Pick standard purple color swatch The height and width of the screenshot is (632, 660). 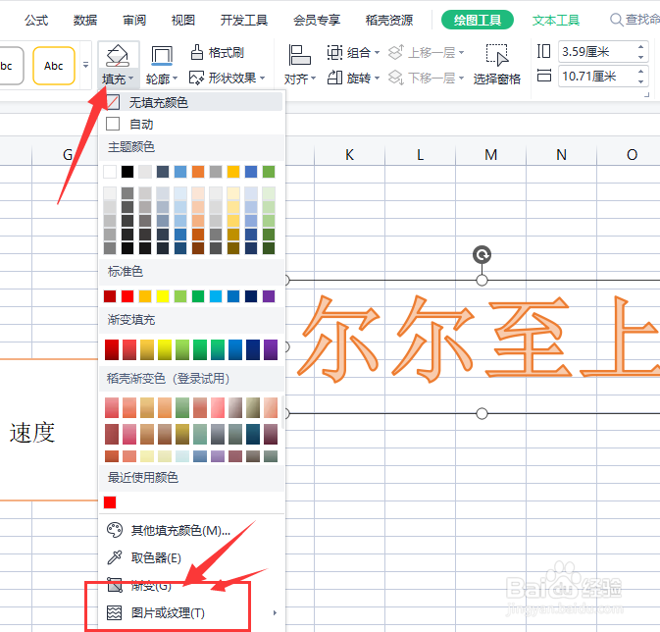pos(269,296)
